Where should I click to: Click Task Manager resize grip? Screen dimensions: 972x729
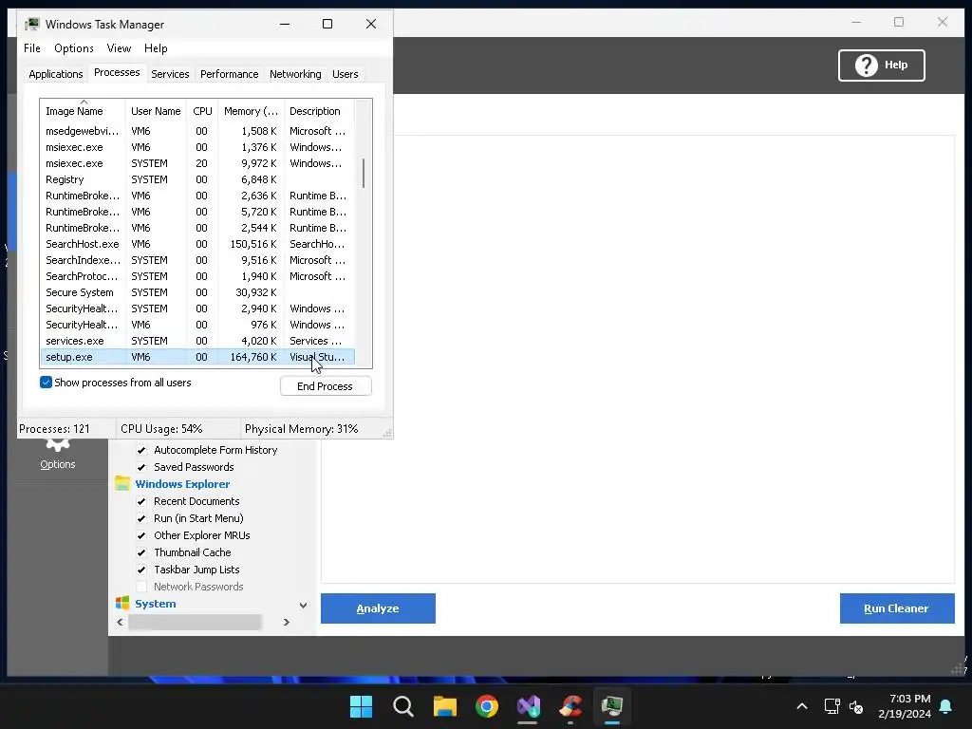[387, 433]
